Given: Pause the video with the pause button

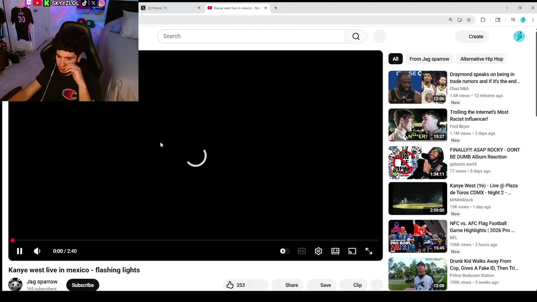Looking at the screenshot, I should (x=19, y=251).
